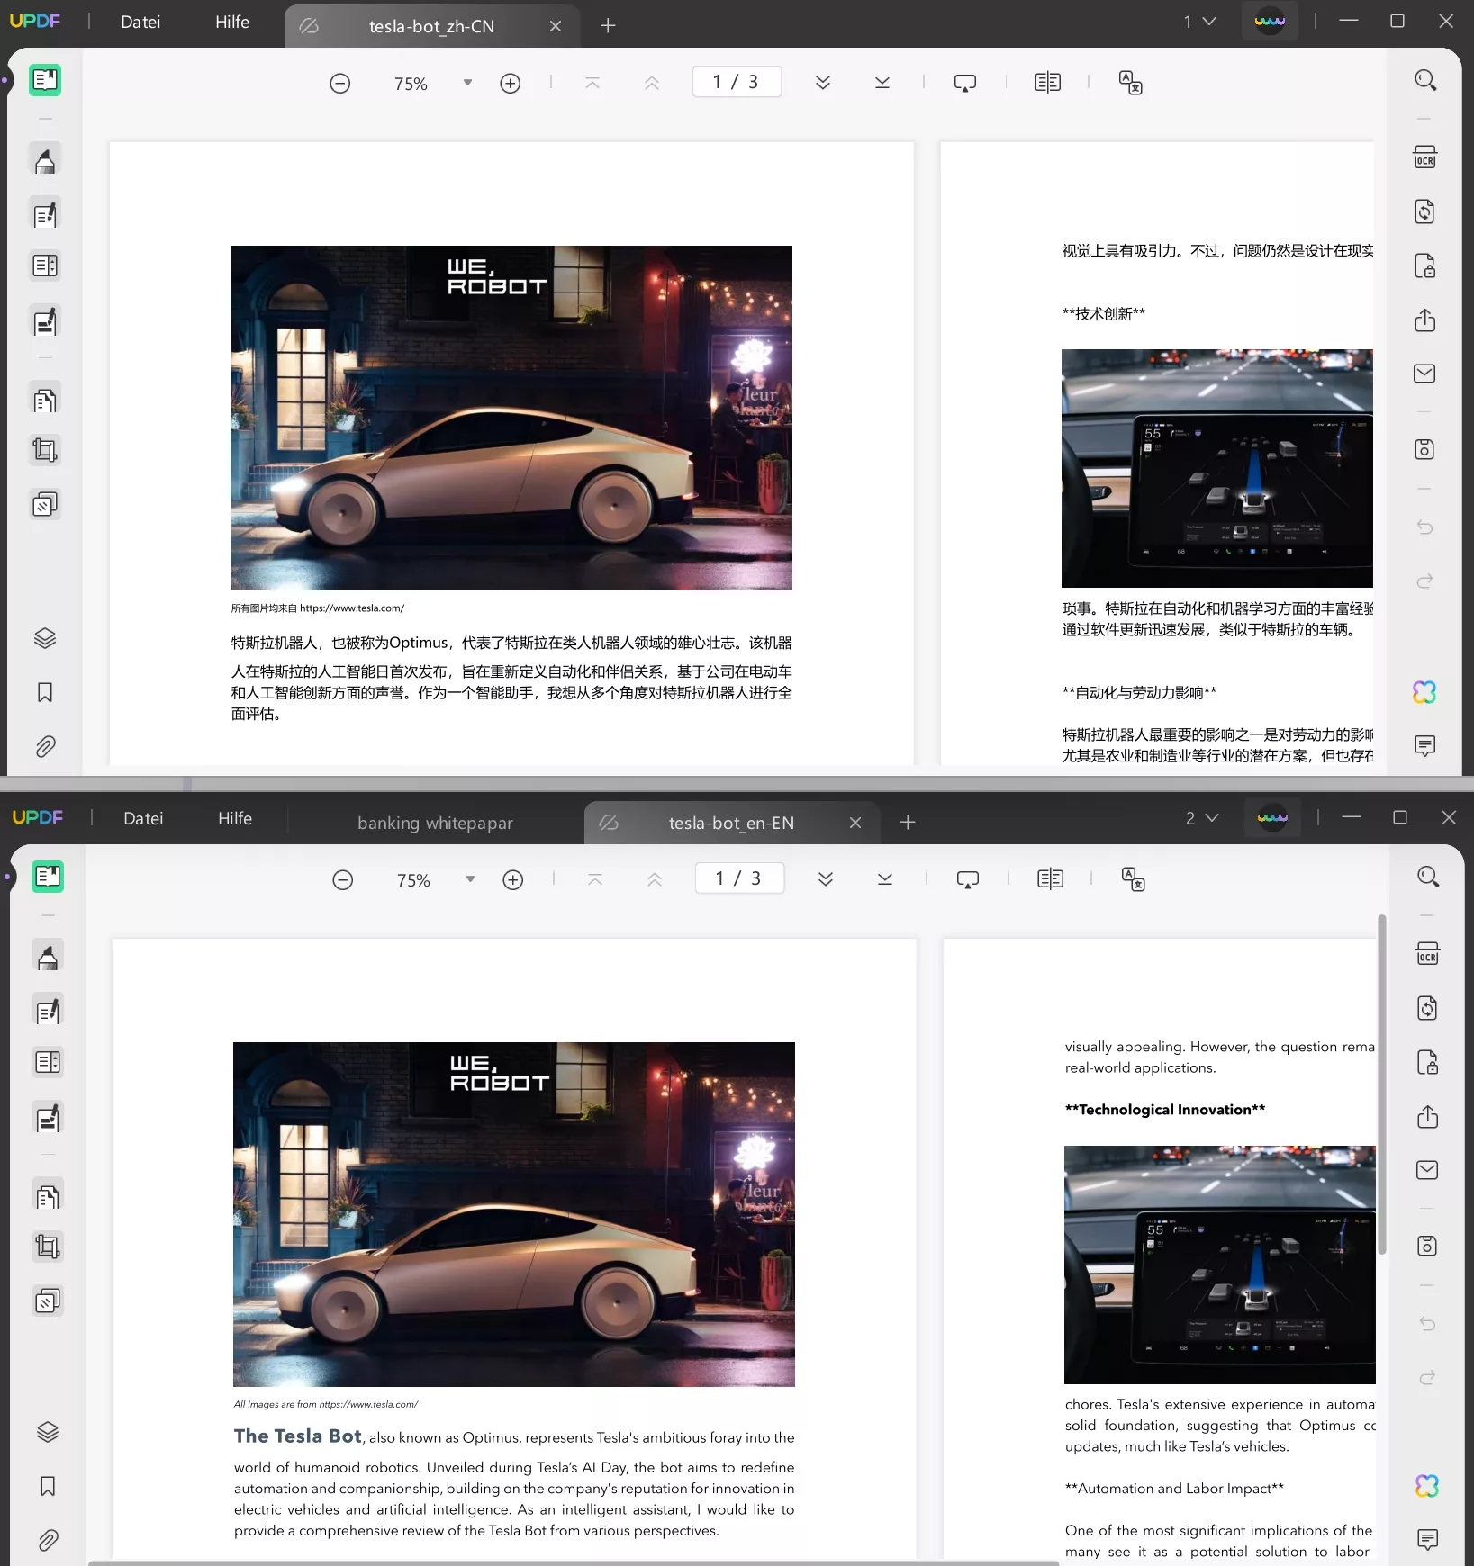Toggle two-page book view

click(x=1047, y=82)
